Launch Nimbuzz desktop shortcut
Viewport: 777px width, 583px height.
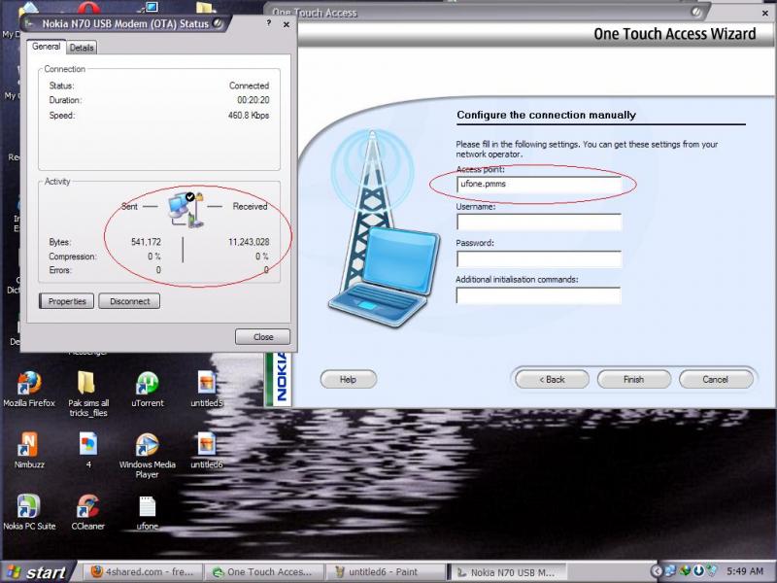pos(29,450)
